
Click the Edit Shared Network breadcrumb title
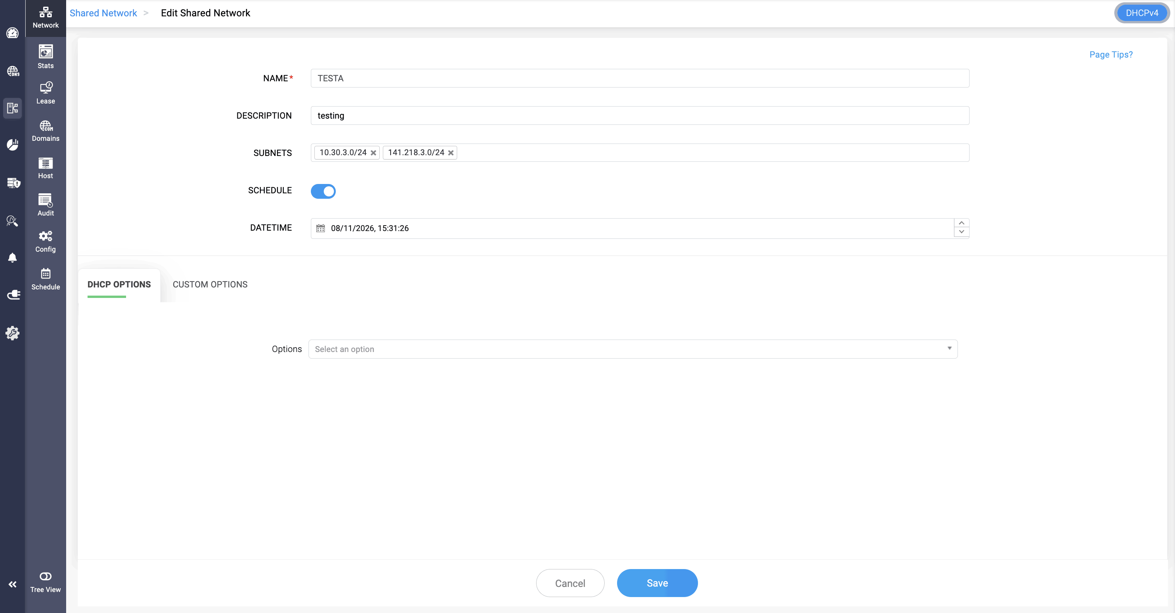coord(205,13)
